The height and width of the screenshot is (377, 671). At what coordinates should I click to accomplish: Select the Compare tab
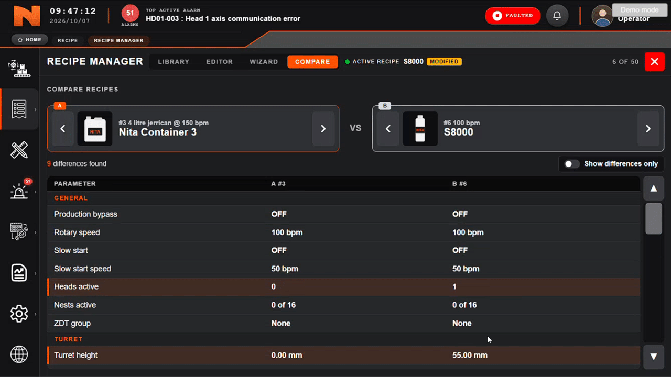(x=312, y=62)
